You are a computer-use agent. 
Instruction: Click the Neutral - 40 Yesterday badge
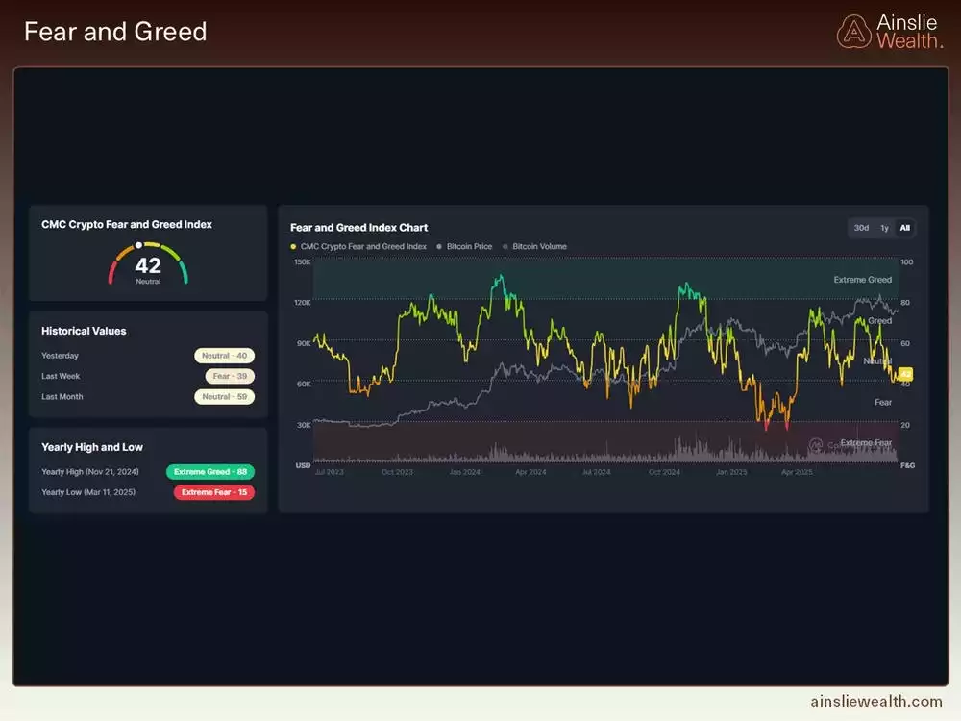(x=225, y=356)
